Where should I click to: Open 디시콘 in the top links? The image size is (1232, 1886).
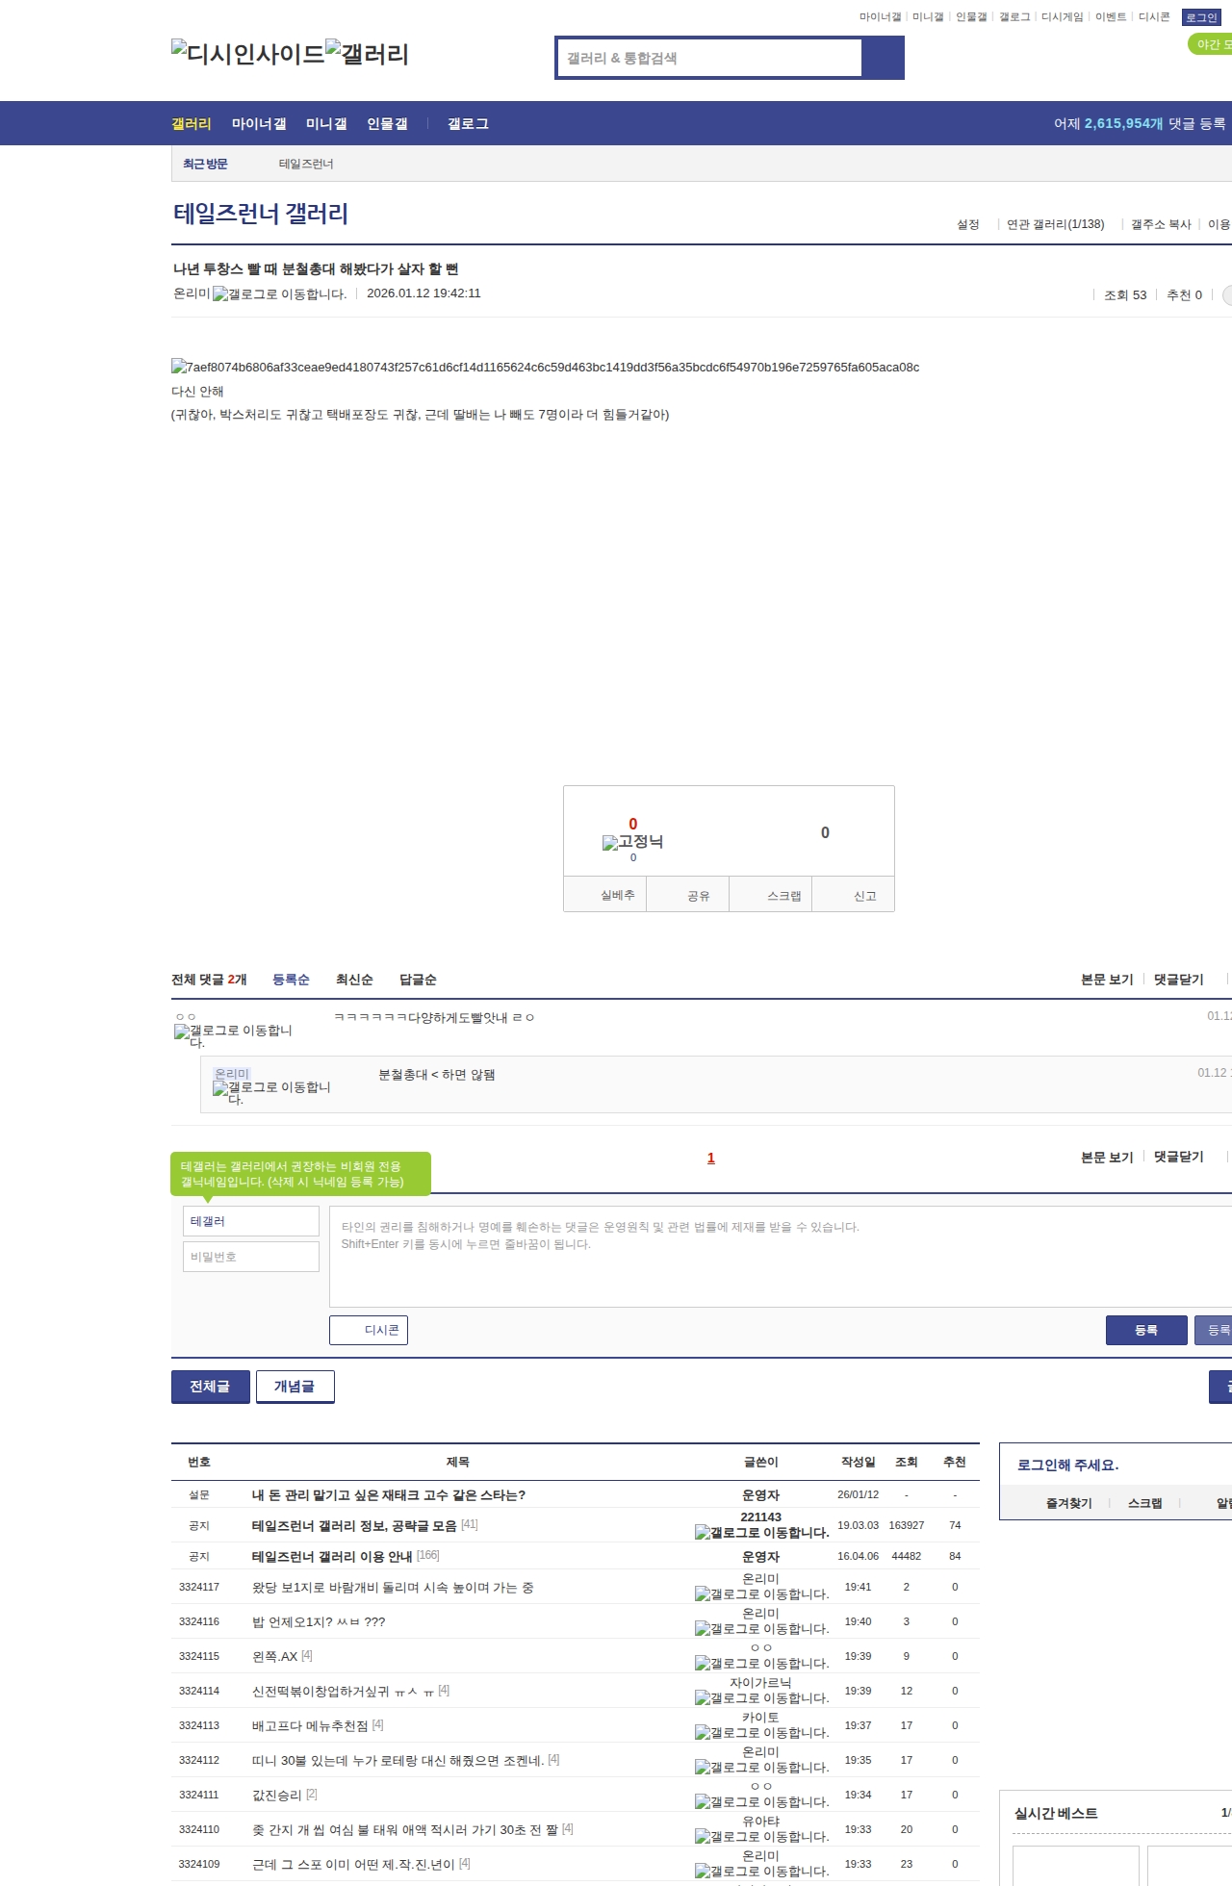tap(1154, 17)
